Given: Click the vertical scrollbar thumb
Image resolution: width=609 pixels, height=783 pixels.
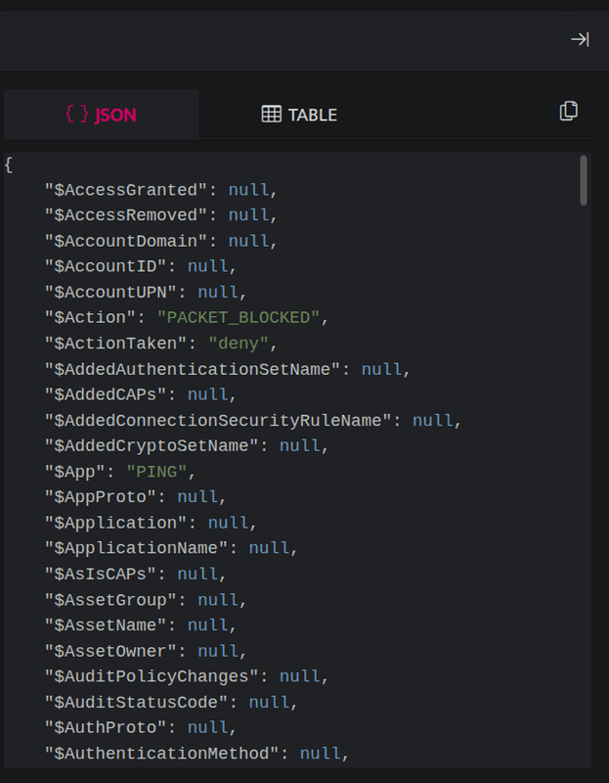Looking at the screenshot, I should [x=584, y=180].
